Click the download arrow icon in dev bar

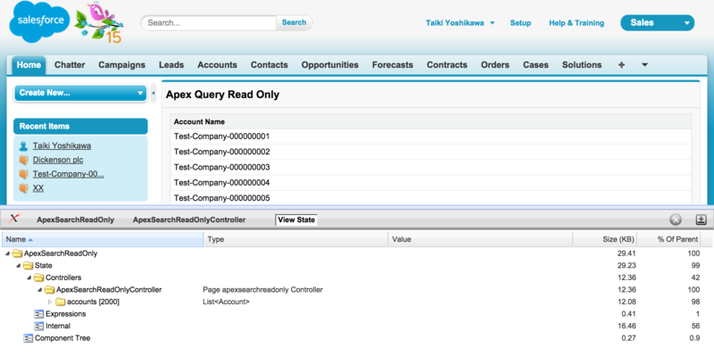coord(701,219)
